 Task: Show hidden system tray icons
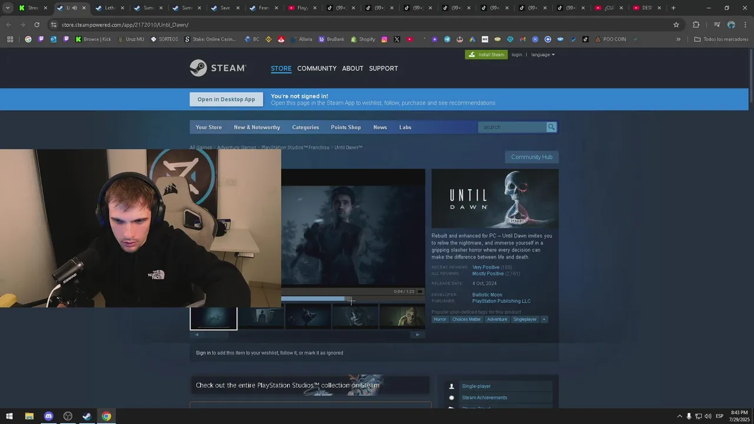pyautogui.click(x=679, y=416)
